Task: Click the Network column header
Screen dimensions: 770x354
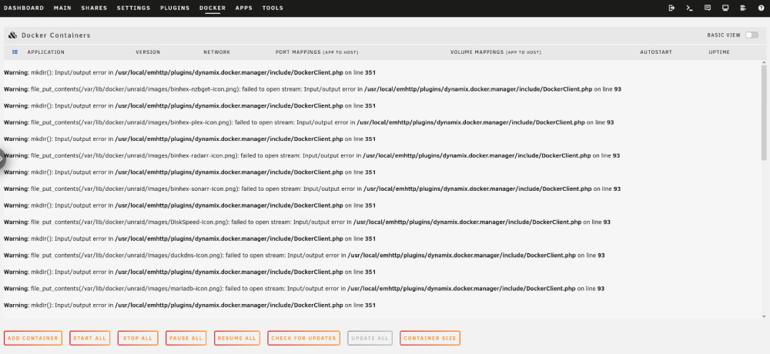Action: coord(216,52)
